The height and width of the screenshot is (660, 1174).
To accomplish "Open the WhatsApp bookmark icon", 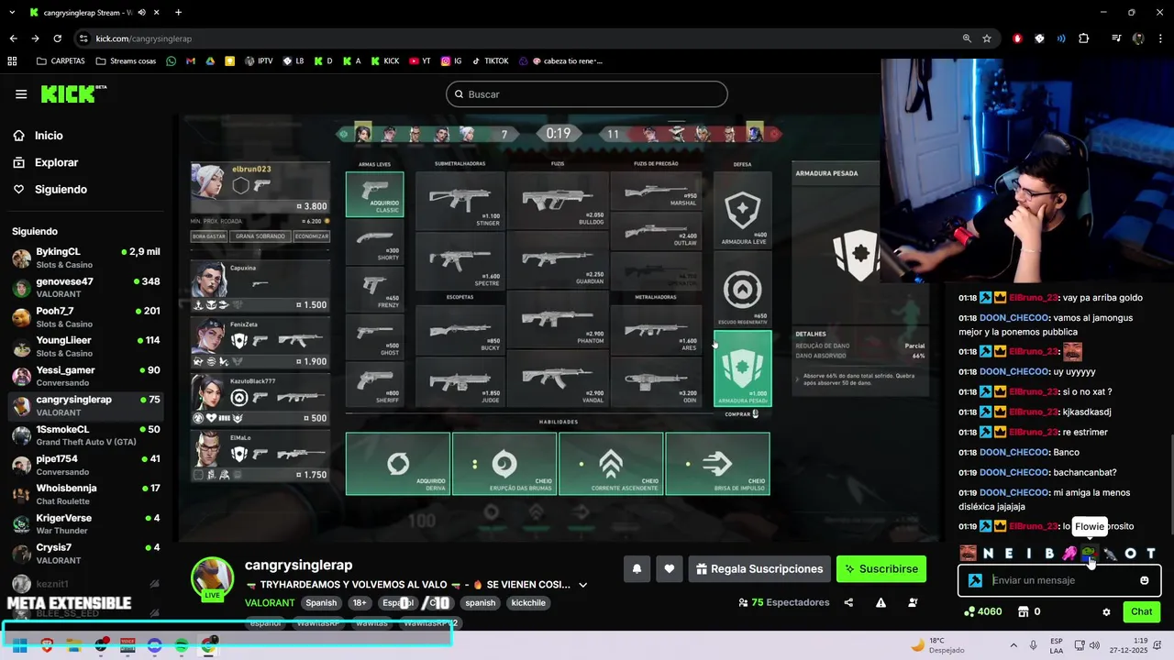I will [171, 61].
